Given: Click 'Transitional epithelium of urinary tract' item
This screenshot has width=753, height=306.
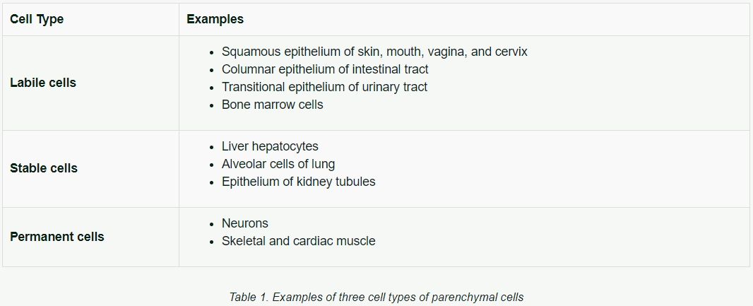Looking at the screenshot, I should click(324, 87).
